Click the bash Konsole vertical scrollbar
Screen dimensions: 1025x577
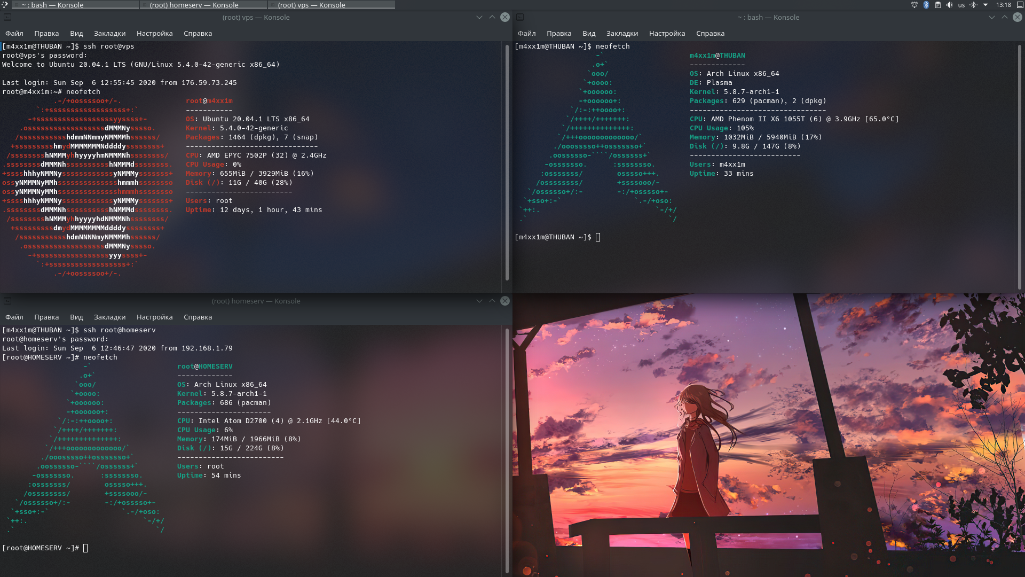tap(1019, 167)
